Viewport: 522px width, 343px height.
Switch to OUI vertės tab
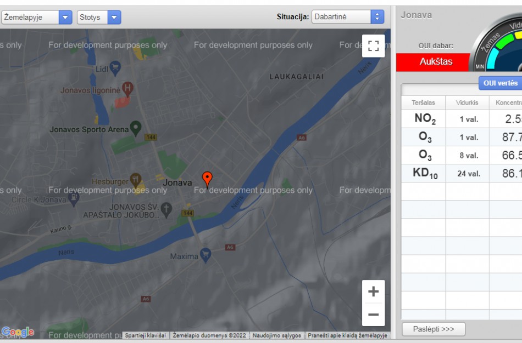tap(499, 83)
